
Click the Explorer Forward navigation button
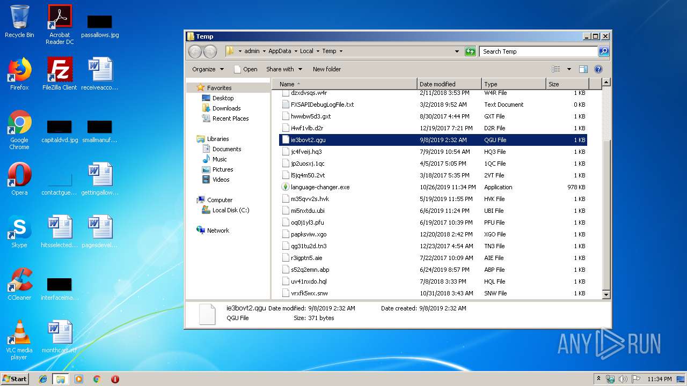tap(210, 51)
